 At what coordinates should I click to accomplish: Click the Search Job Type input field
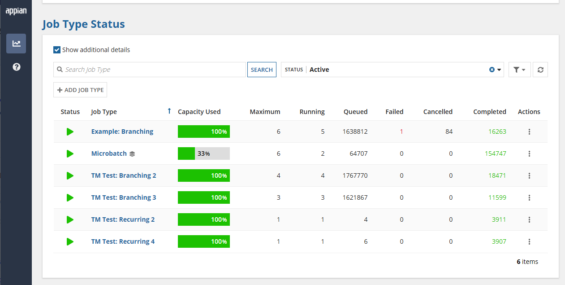point(150,70)
